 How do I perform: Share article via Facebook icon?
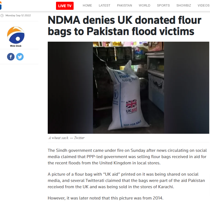point(11,57)
